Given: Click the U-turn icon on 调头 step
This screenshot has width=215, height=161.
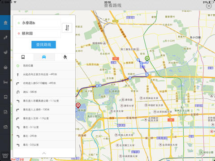Looking at the screenshot, I should 18,92.
